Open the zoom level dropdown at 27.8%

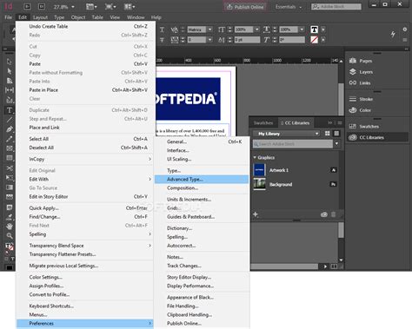[73, 7]
